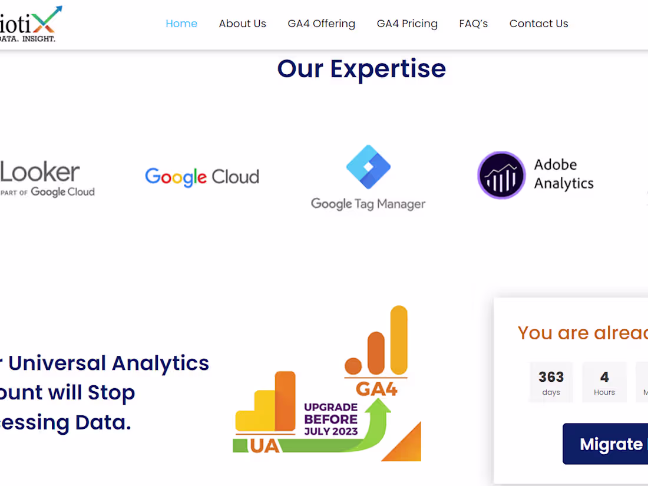This screenshot has height=486, width=648.
Task: Click the Google Cloud logo
Action: point(202,176)
